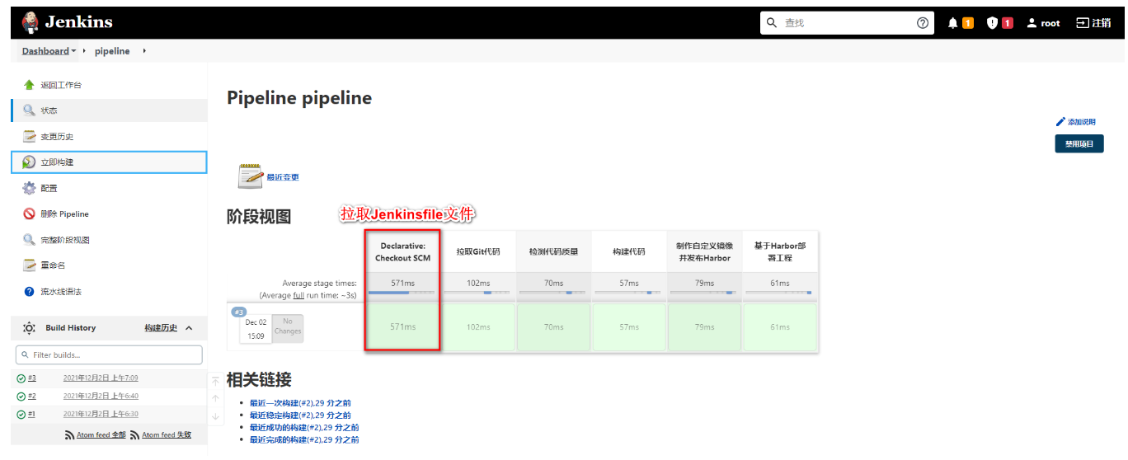Open the 上午6:40 build timestamp link

101,397
